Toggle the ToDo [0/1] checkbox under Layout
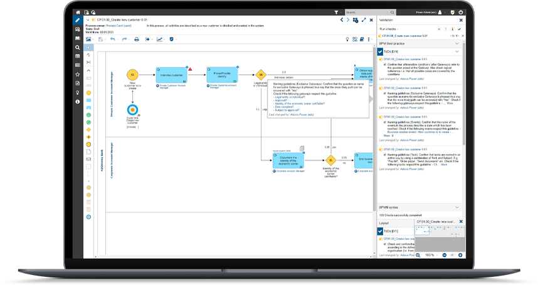This screenshot has height=285, width=538. tap(380, 231)
